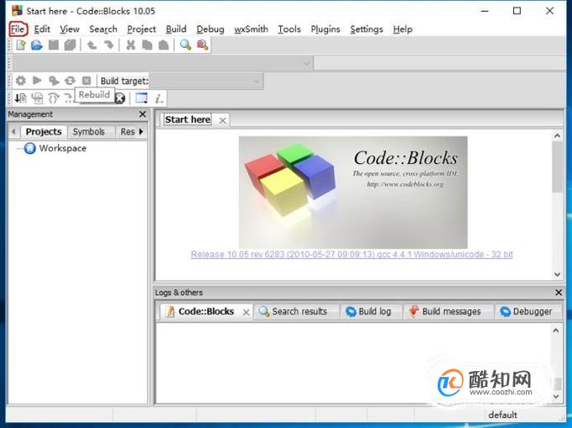Click the Save file toolbar icon

click(x=54, y=45)
